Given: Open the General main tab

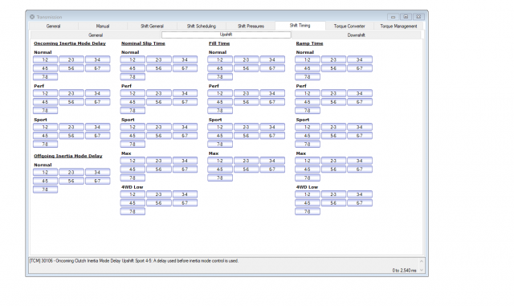Looking at the screenshot, I should click(x=54, y=26).
